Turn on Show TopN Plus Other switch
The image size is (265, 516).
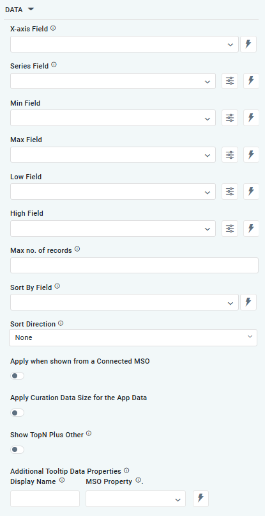pyautogui.click(x=17, y=449)
